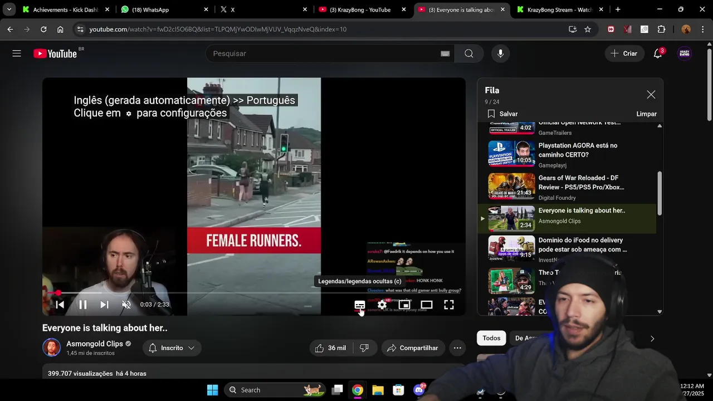Open a new browser tab

(618, 9)
